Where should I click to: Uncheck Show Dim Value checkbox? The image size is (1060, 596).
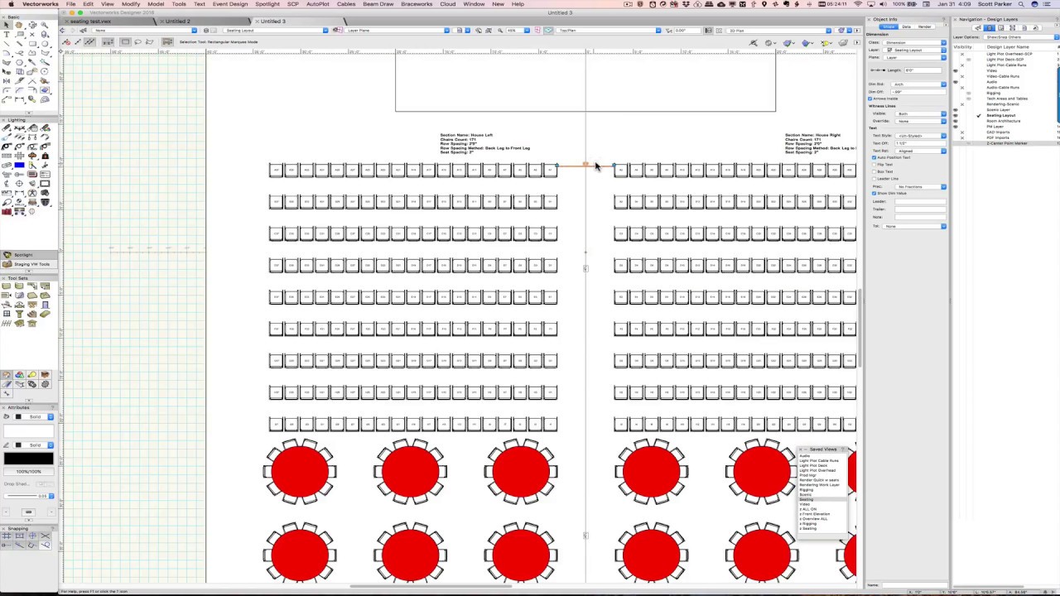(874, 193)
